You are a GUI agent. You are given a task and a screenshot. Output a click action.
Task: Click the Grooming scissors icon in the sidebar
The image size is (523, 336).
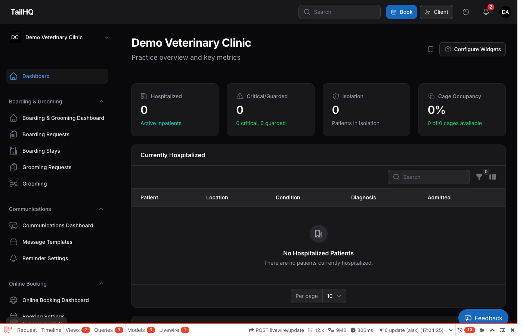(x=13, y=183)
